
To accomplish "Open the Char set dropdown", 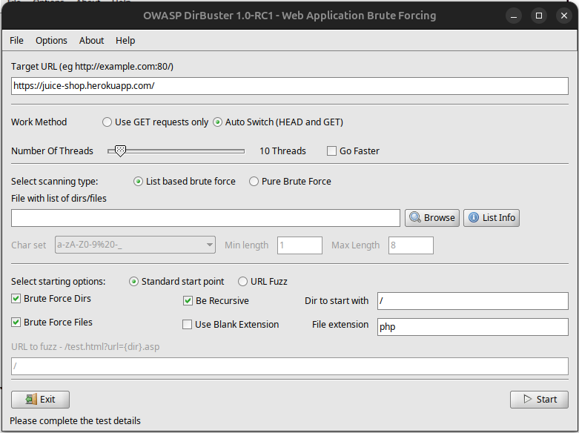I will [135, 245].
